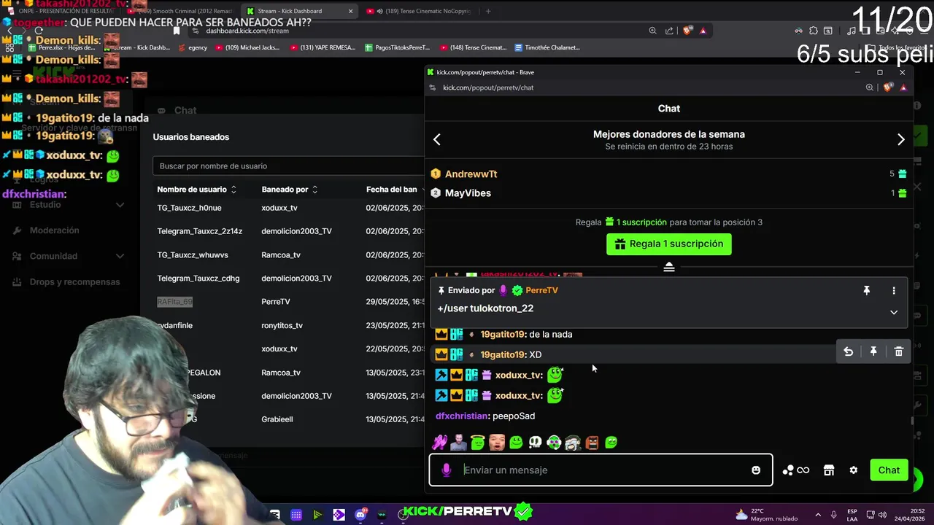Open the chat shop store icon
The width and height of the screenshot is (934, 525).
[x=829, y=470]
